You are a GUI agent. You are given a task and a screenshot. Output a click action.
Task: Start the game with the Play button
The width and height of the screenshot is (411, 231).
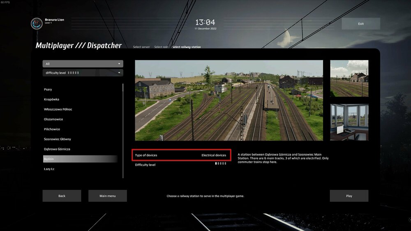point(349,196)
